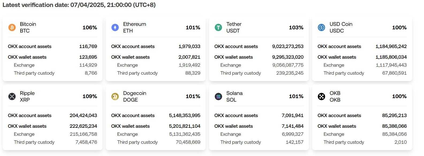Click OKB's OKX account assets label
This screenshot has height=156, width=424.
(339, 115)
